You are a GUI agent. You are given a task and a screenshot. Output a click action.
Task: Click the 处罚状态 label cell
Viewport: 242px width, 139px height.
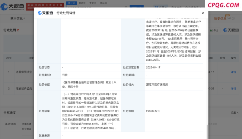tap(49, 67)
